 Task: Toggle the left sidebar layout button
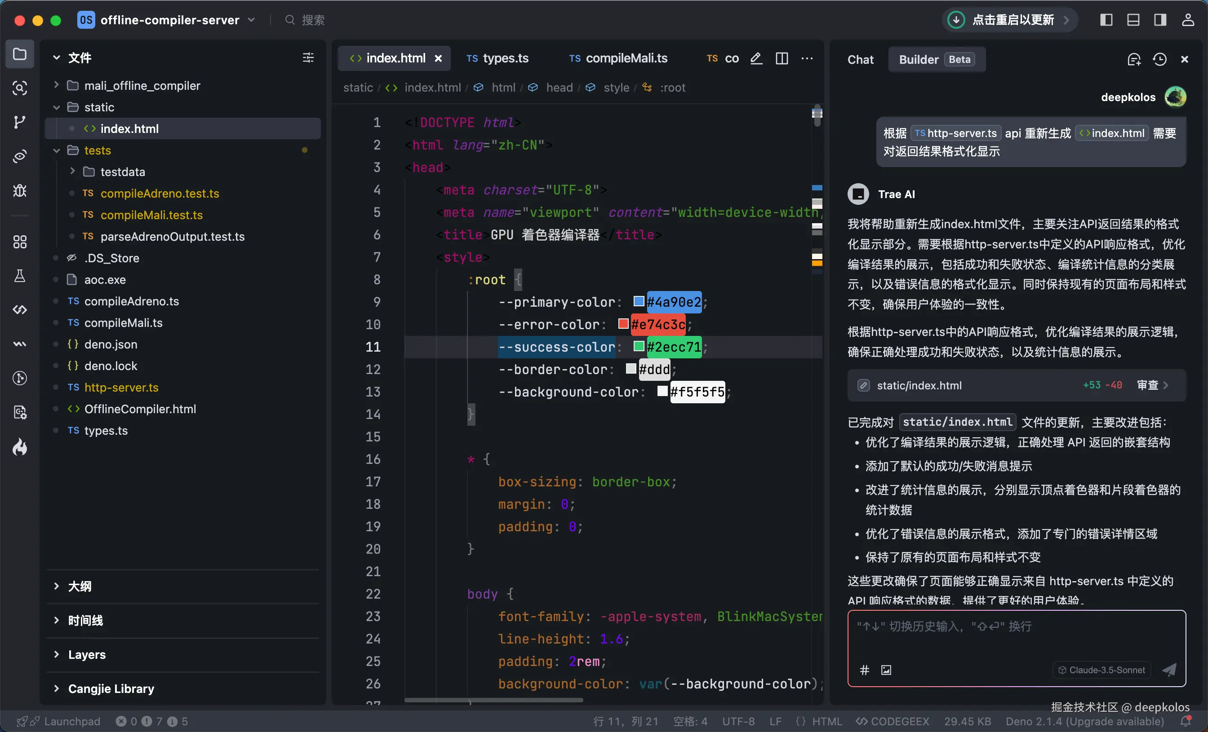click(1106, 20)
